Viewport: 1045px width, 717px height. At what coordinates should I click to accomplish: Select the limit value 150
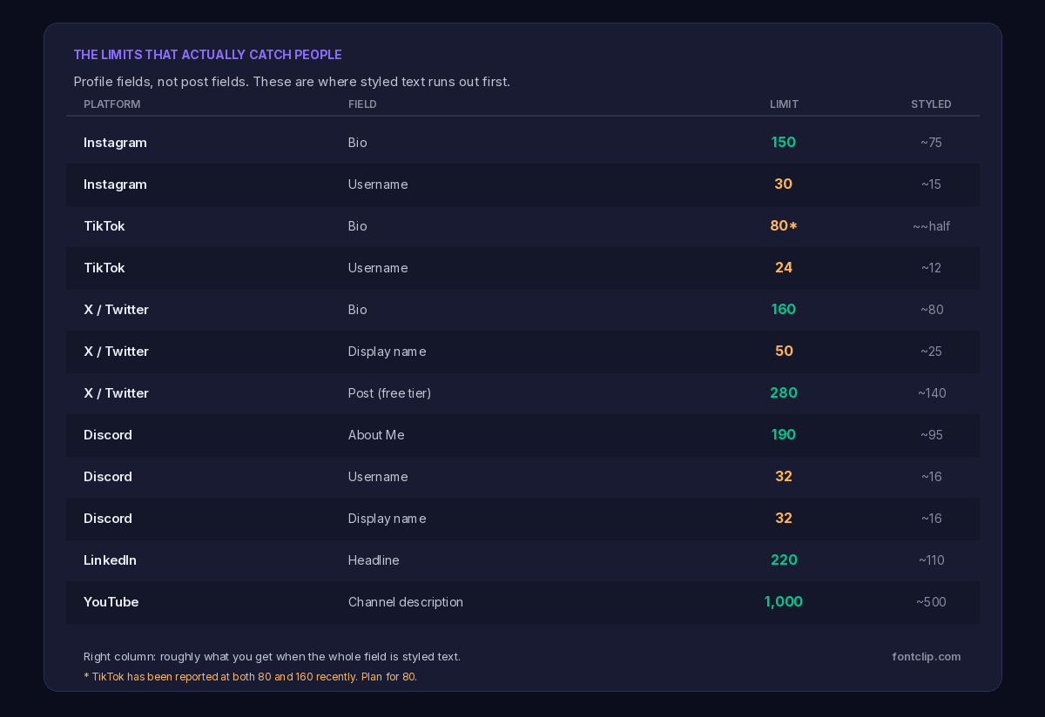784,142
